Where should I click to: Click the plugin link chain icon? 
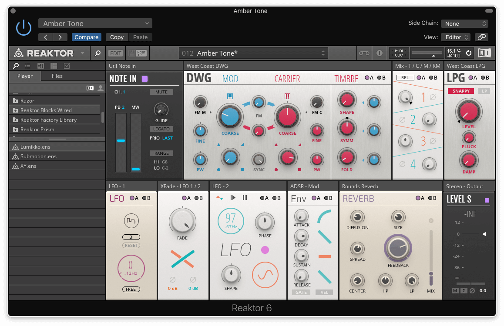pyautogui.click(x=481, y=37)
